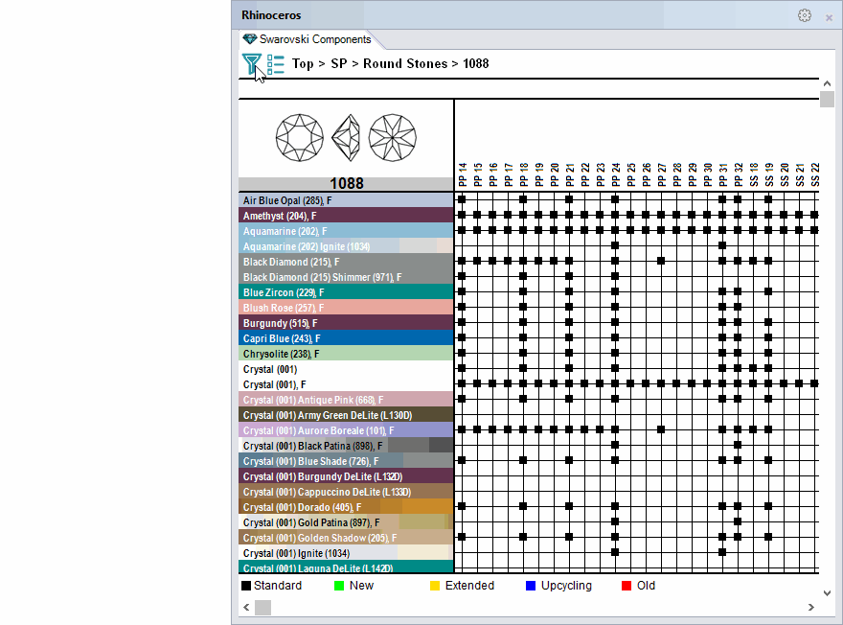Select Amethyst (204), F color row
This screenshot has width=843, height=625.
click(x=346, y=216)
